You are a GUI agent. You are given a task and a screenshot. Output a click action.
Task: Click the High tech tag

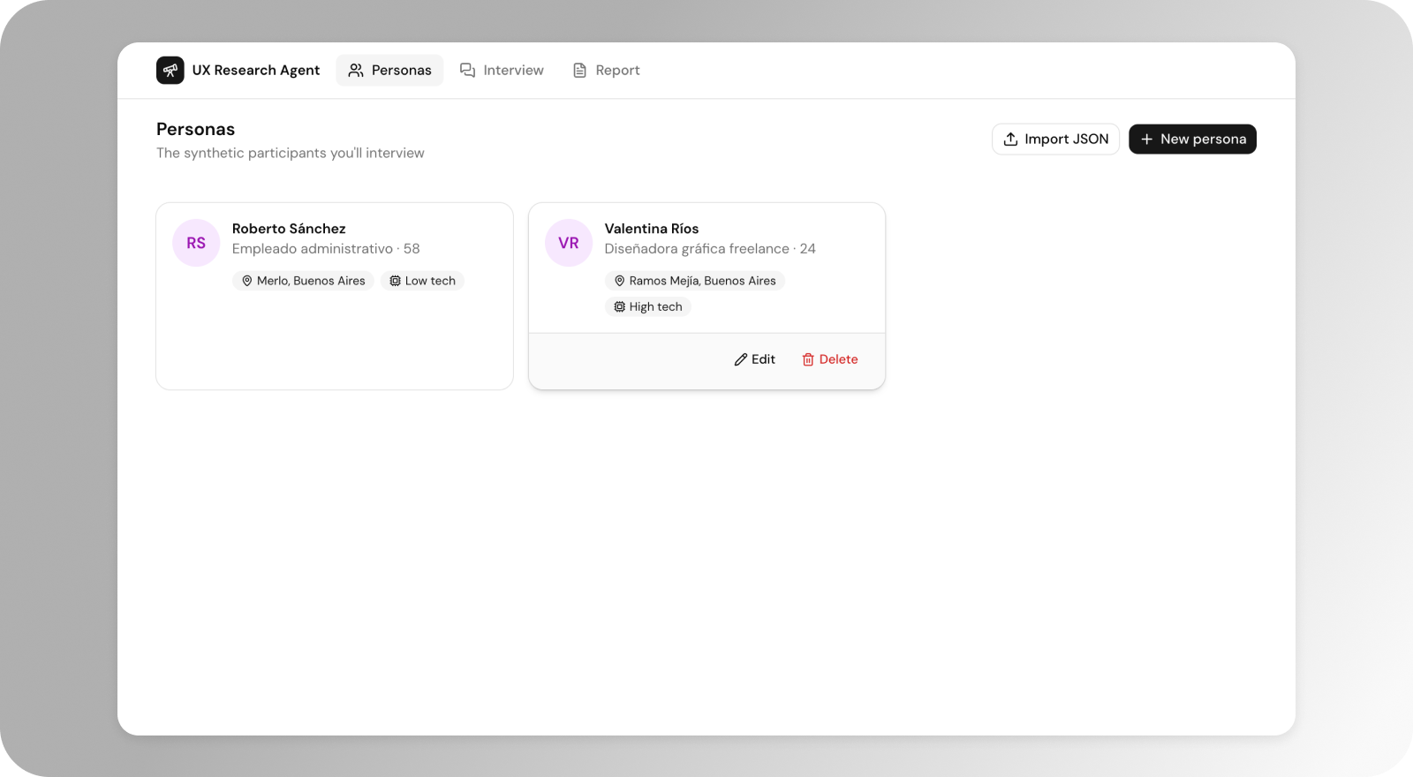tap(648, 307)
